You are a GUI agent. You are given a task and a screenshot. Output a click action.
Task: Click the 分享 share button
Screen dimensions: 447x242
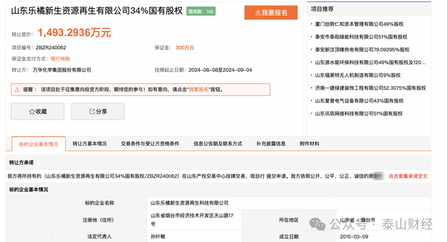(98, 111)
